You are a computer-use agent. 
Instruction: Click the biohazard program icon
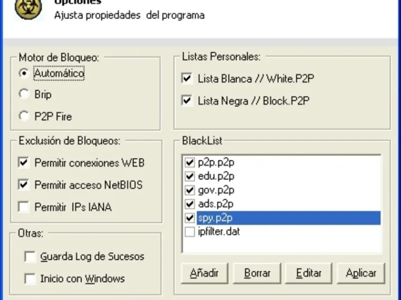(28, 8)
